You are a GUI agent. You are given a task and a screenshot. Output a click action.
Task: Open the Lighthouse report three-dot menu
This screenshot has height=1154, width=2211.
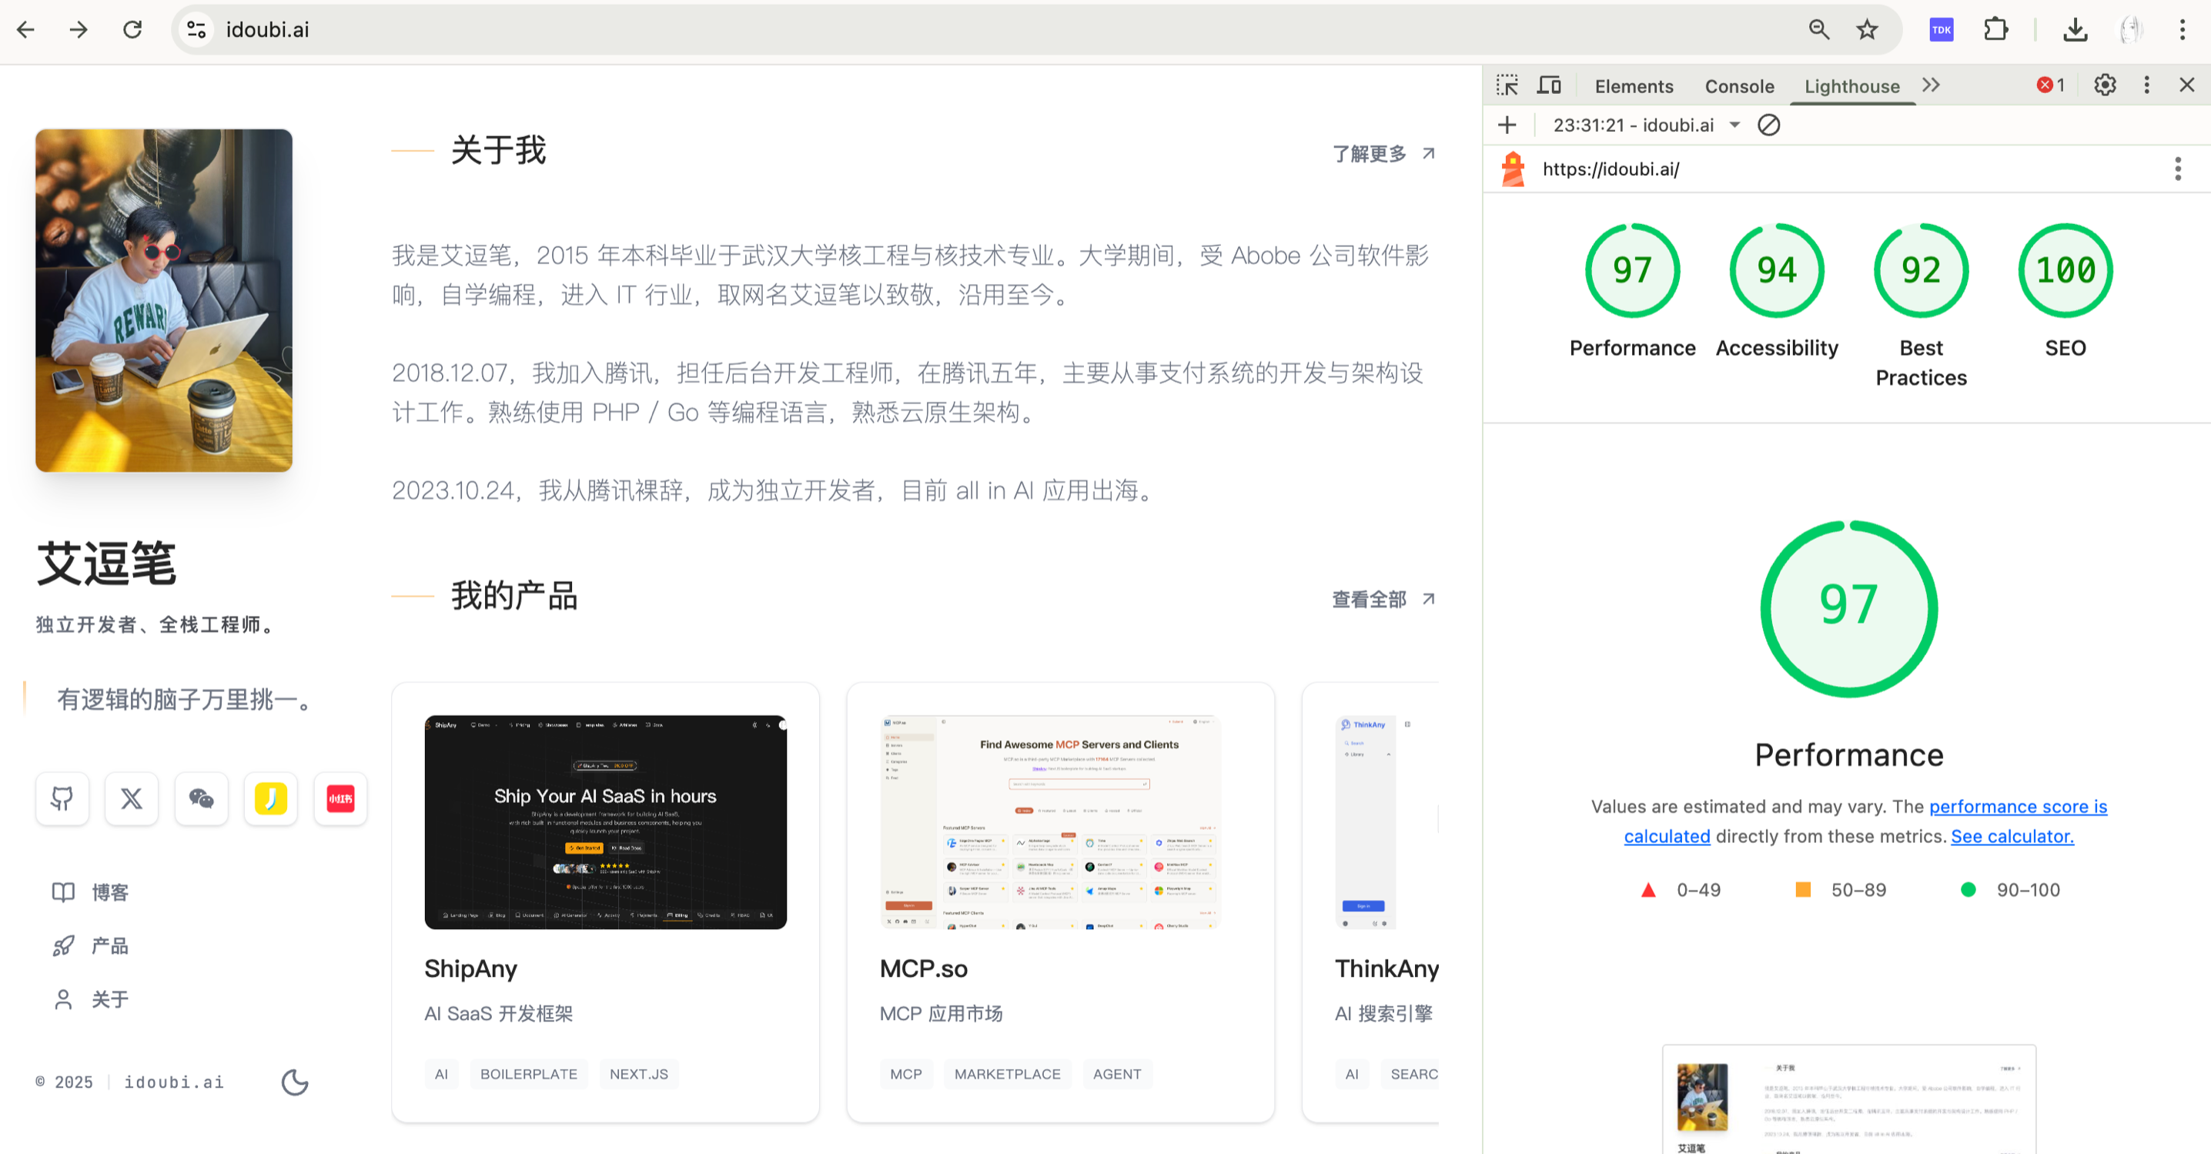point(2178,169)
